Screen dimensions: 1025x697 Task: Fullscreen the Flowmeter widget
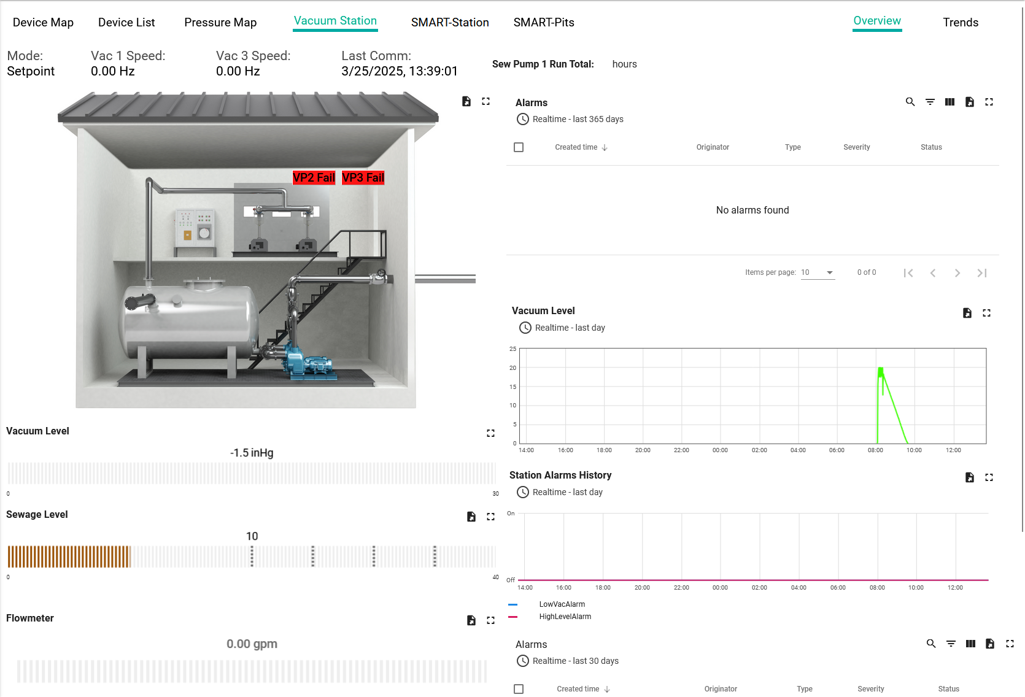coord(491,620)
